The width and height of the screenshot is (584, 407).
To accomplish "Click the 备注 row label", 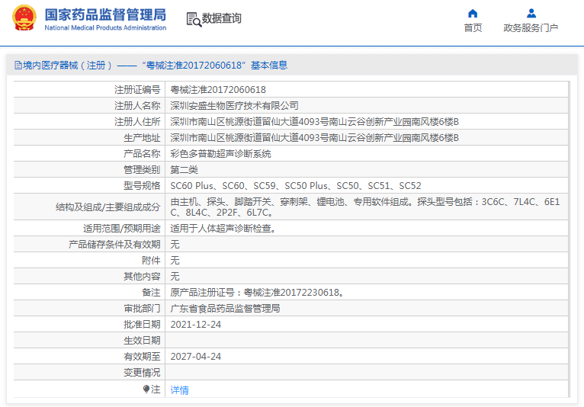I will [x=151, y=293].
